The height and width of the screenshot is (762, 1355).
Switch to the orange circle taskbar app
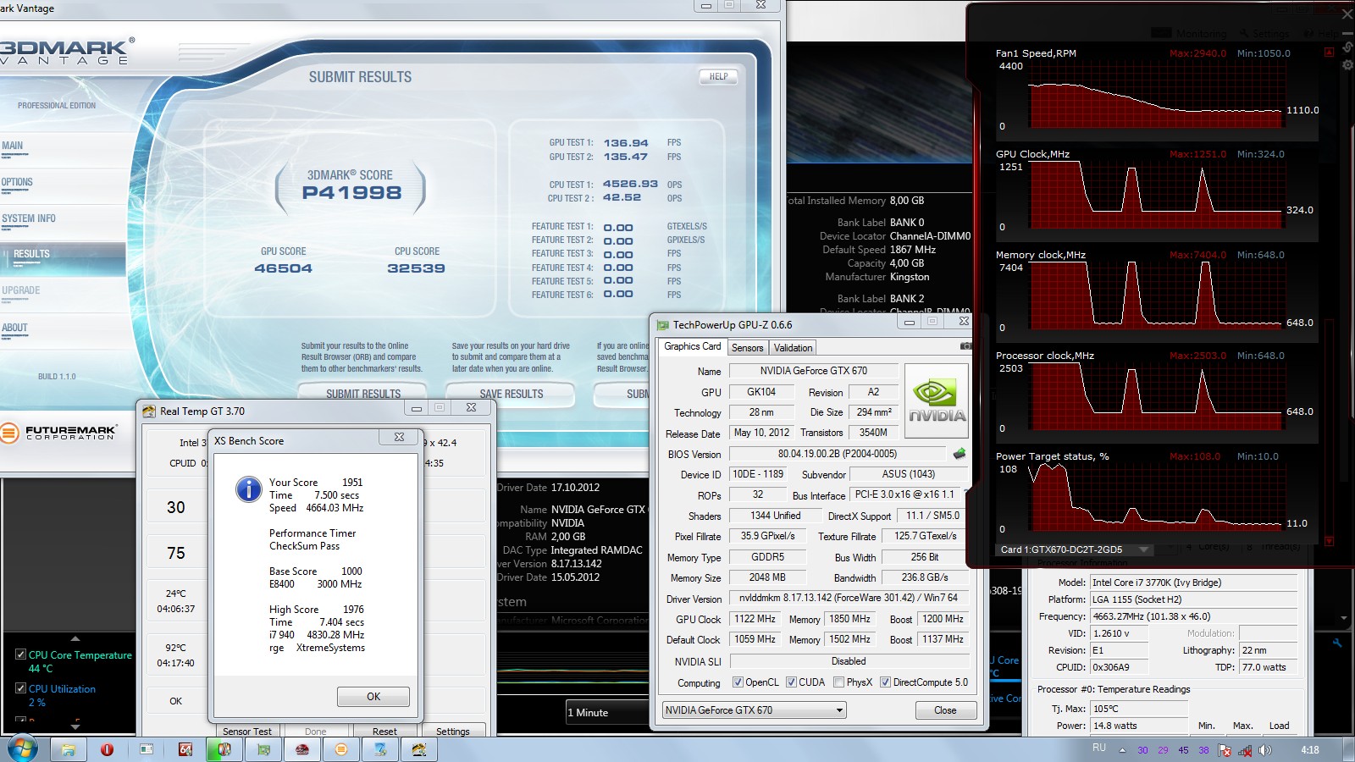click(x=341, y=749)
